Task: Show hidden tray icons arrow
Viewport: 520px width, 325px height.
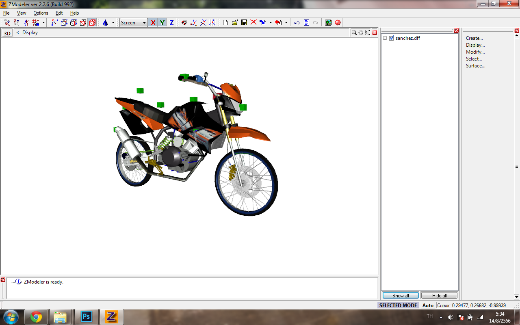Action: pos(441,317)
